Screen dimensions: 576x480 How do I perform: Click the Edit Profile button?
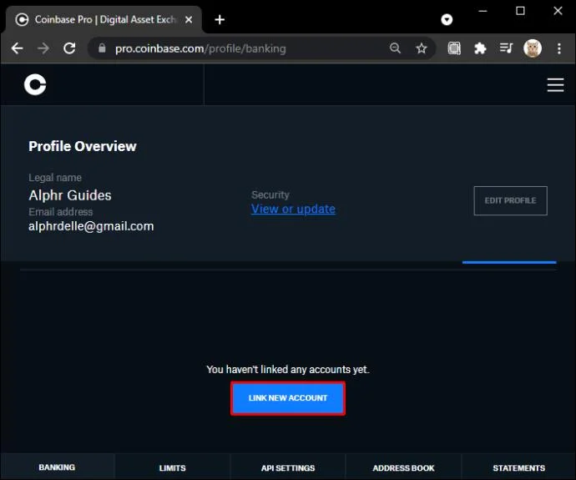(510, 200)
